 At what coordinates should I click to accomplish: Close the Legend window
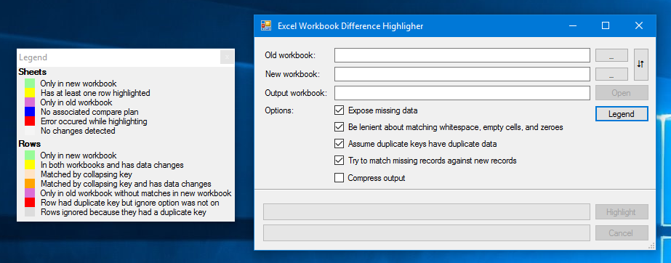[x=227, y=57]
